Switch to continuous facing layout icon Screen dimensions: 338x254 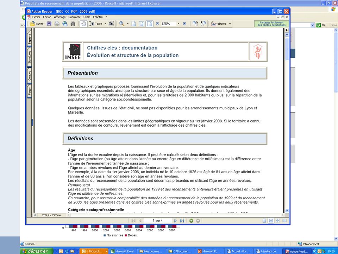click(x=278, y=220)
